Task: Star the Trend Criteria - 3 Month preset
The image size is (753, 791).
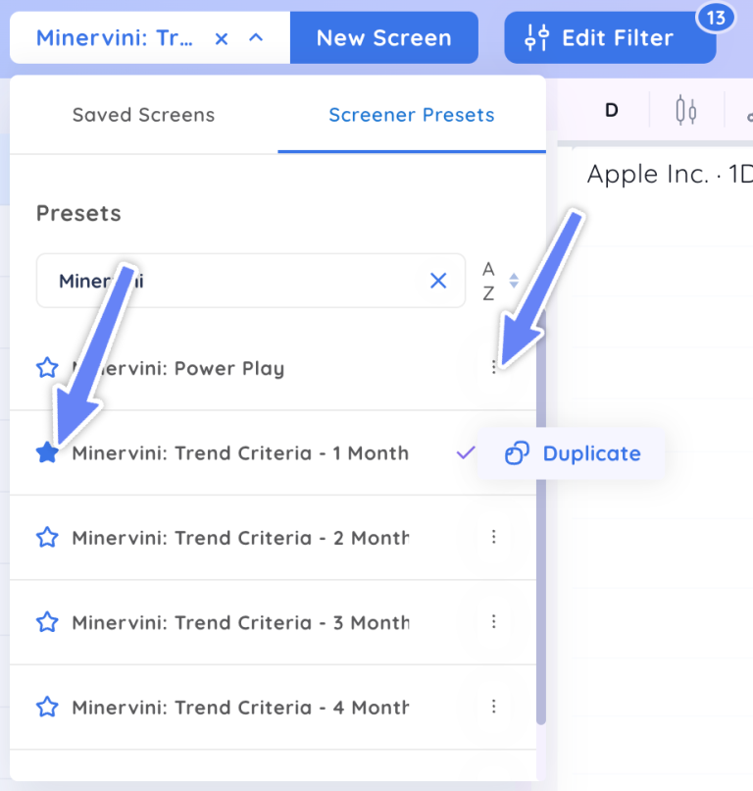Action: [47, 622]
